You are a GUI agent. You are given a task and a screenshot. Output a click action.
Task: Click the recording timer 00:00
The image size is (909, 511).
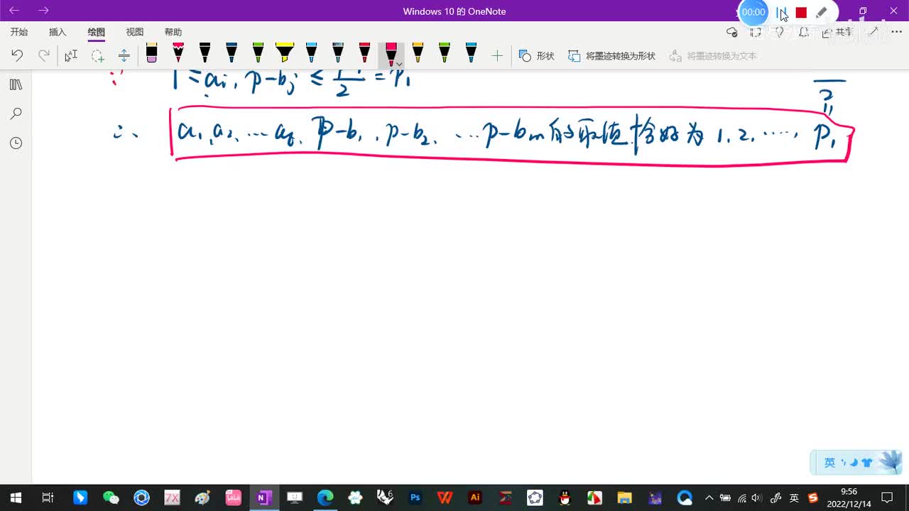[x=753, y=12]
